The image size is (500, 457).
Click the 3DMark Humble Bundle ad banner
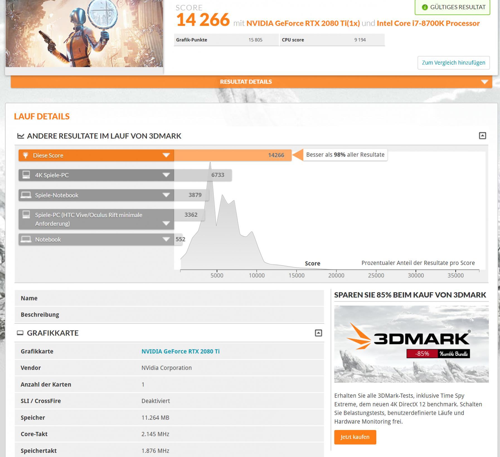tap(411, 344)
